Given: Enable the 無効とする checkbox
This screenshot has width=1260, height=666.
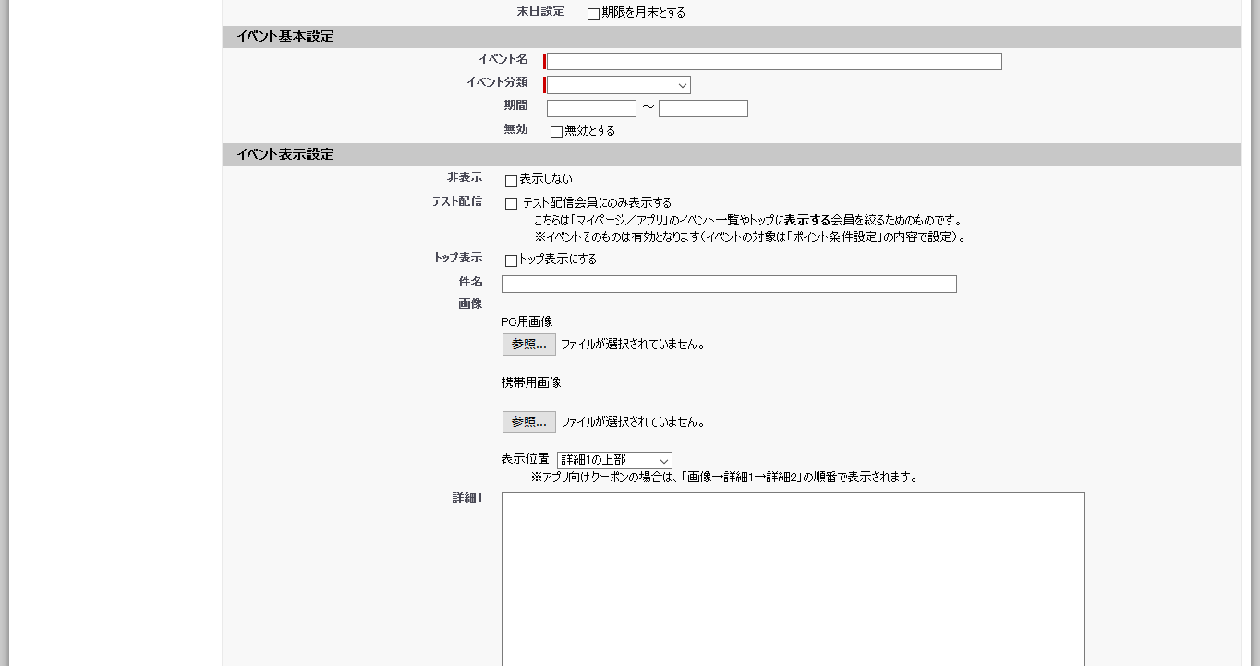Looking at the screenshot, I should tap(554, 130).
